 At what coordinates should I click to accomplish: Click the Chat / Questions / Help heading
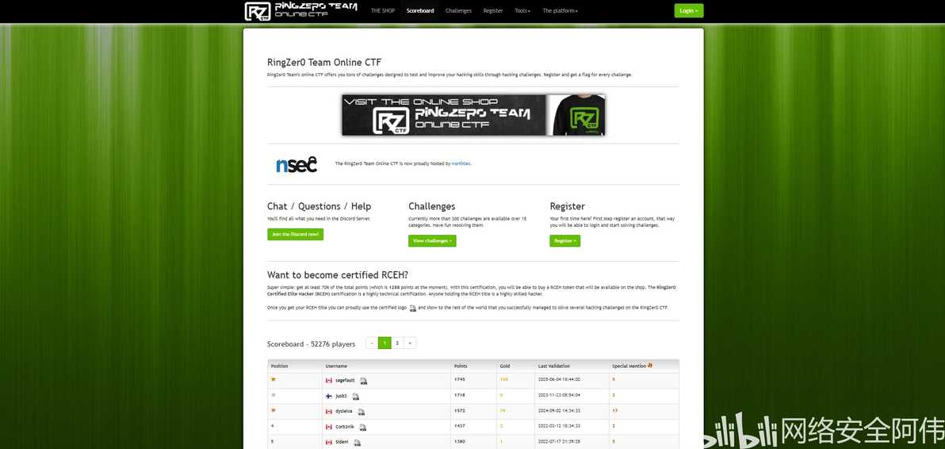coord(319,206)
